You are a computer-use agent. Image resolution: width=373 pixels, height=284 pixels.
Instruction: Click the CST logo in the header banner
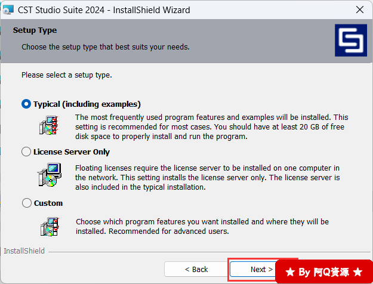coord(351,40)
